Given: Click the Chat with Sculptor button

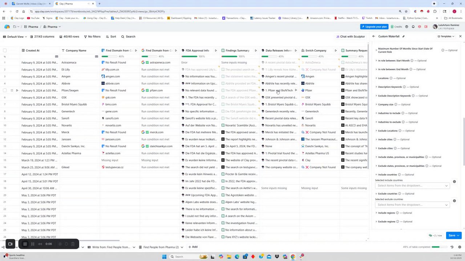Looking at the screenshot, I should (350, 37).
